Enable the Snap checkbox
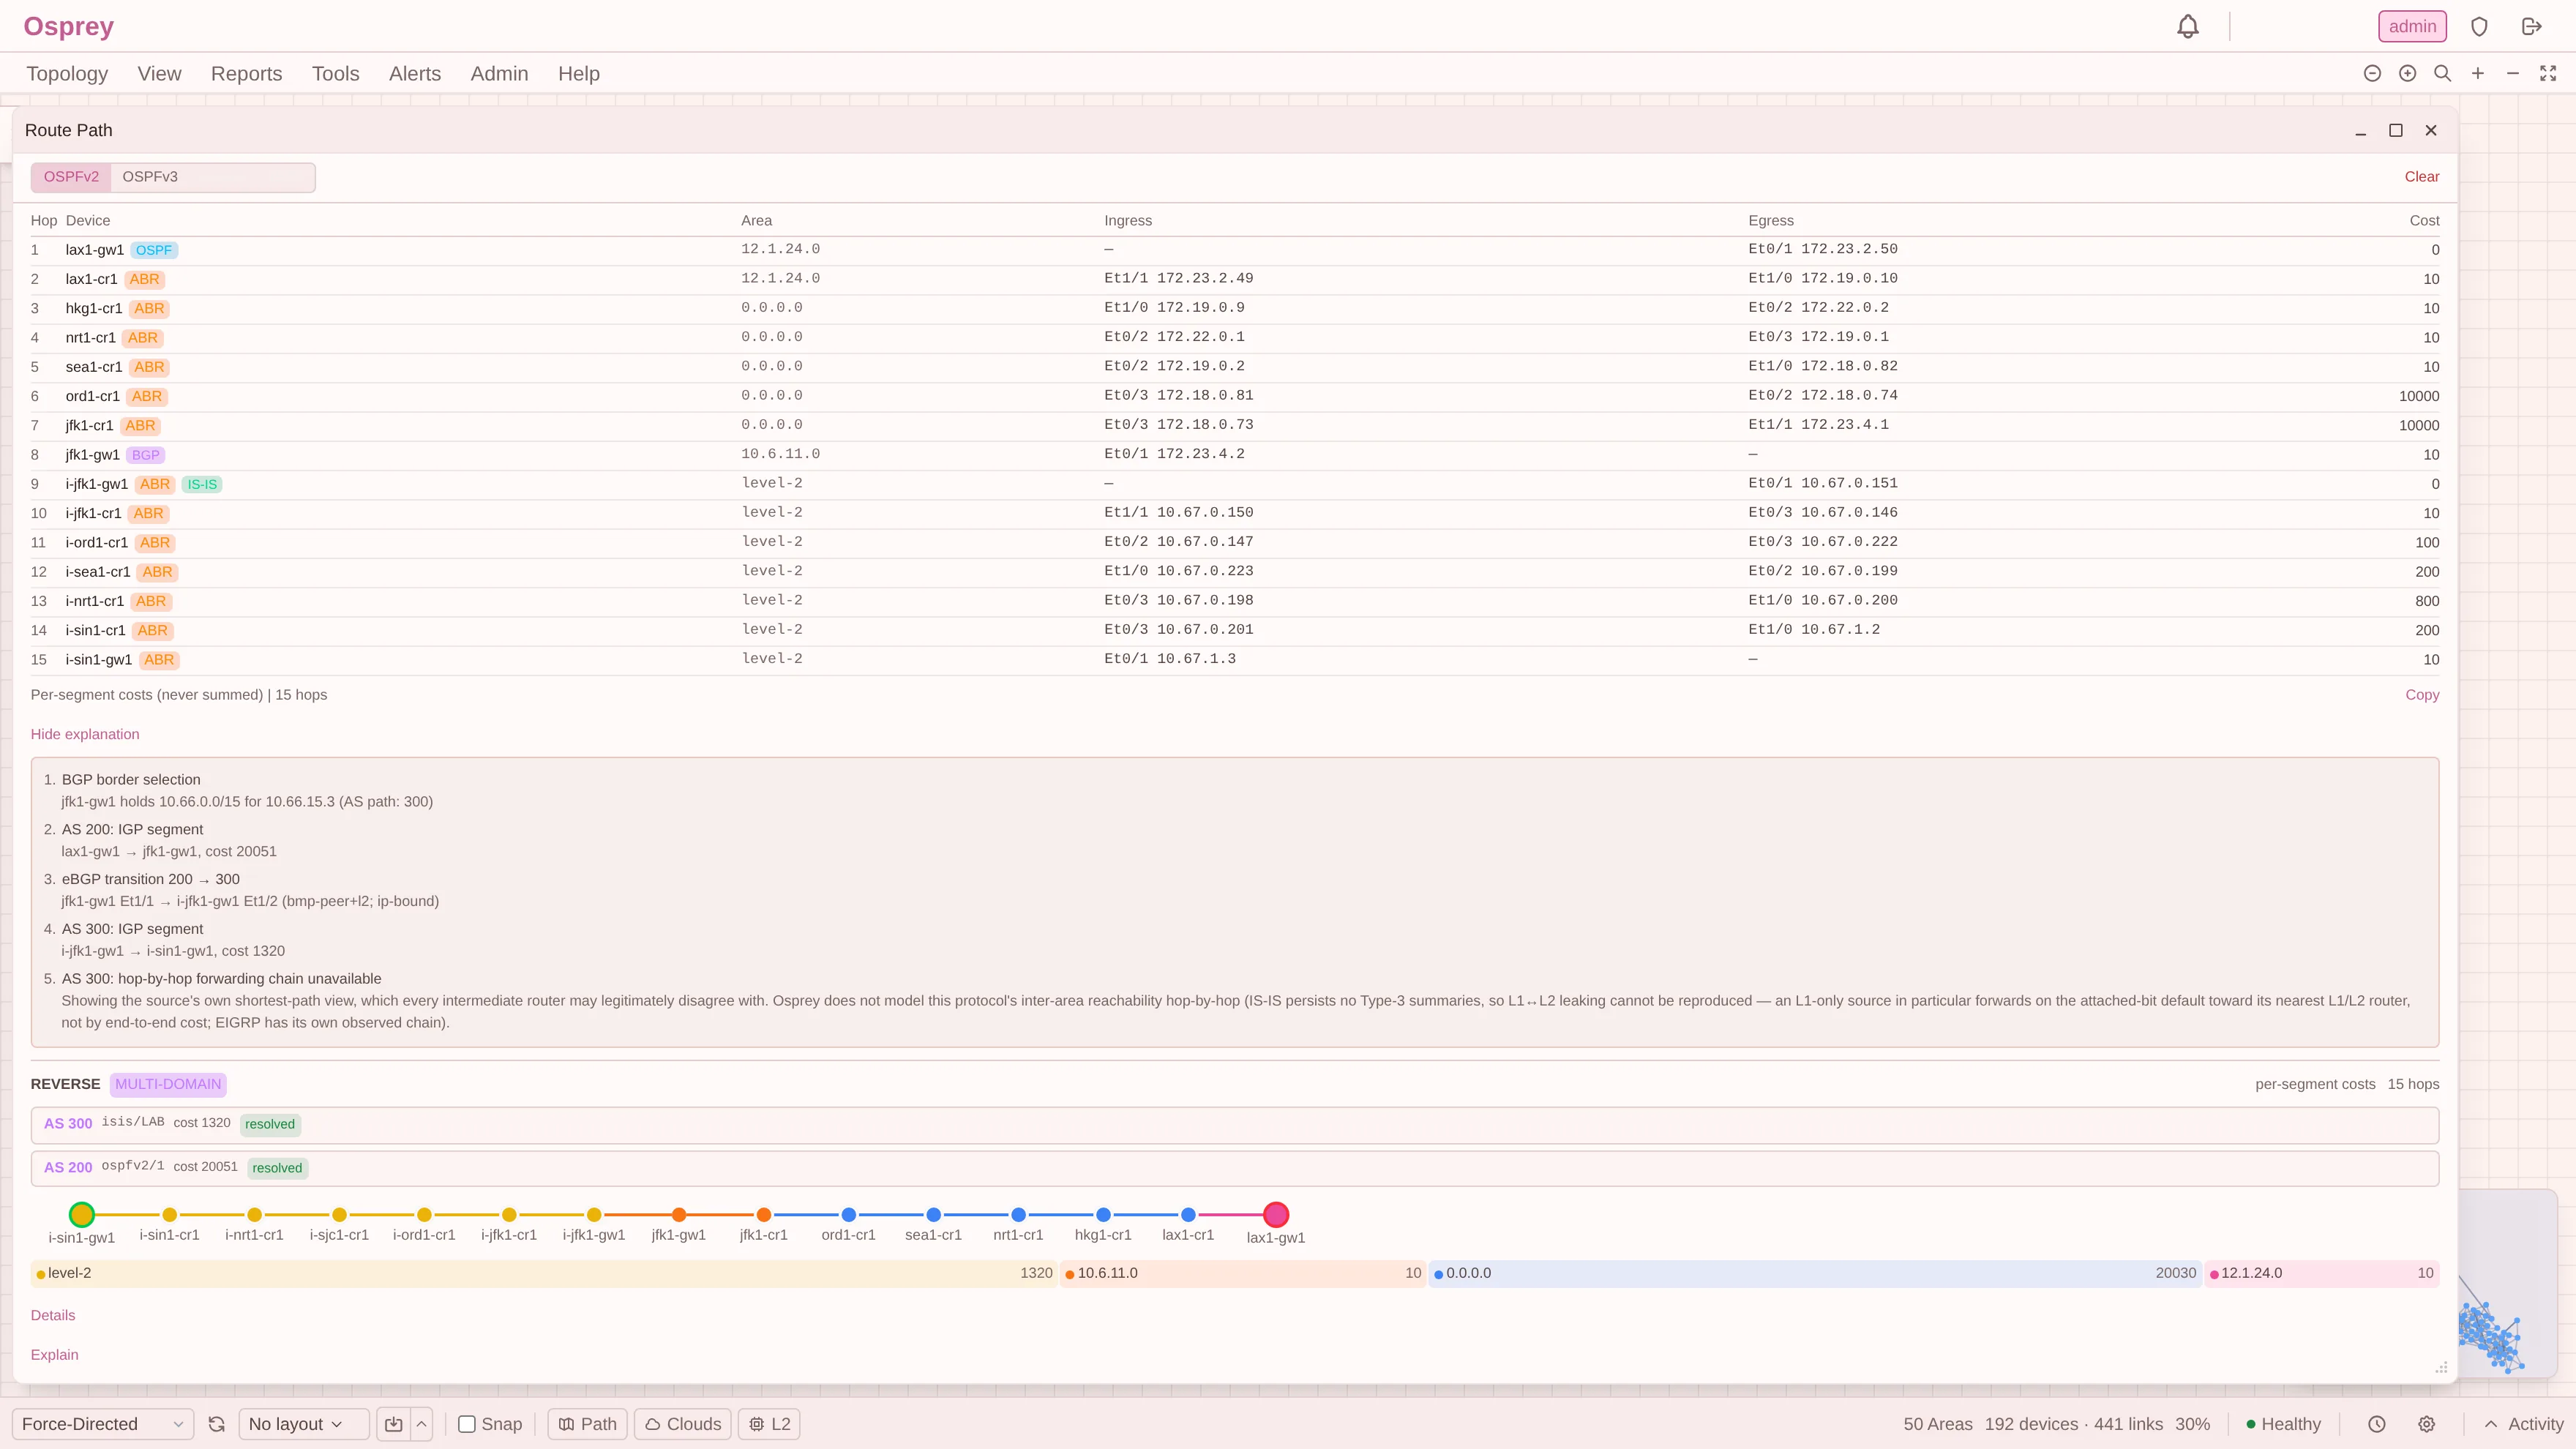2576x1449 pixels. click(x=467, y=1424)
